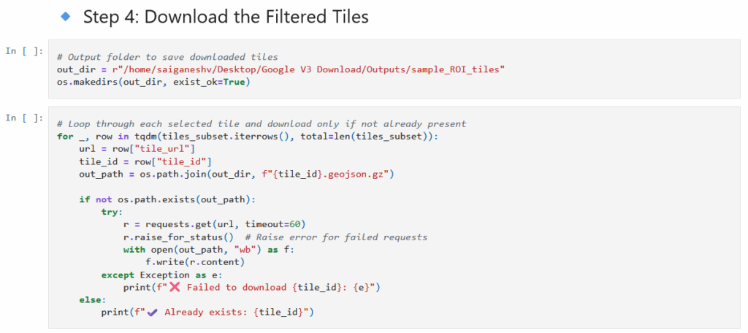Click the blue diamond icon beside Step 4
The width and height of the screenshot is (748, 333).
65,17
